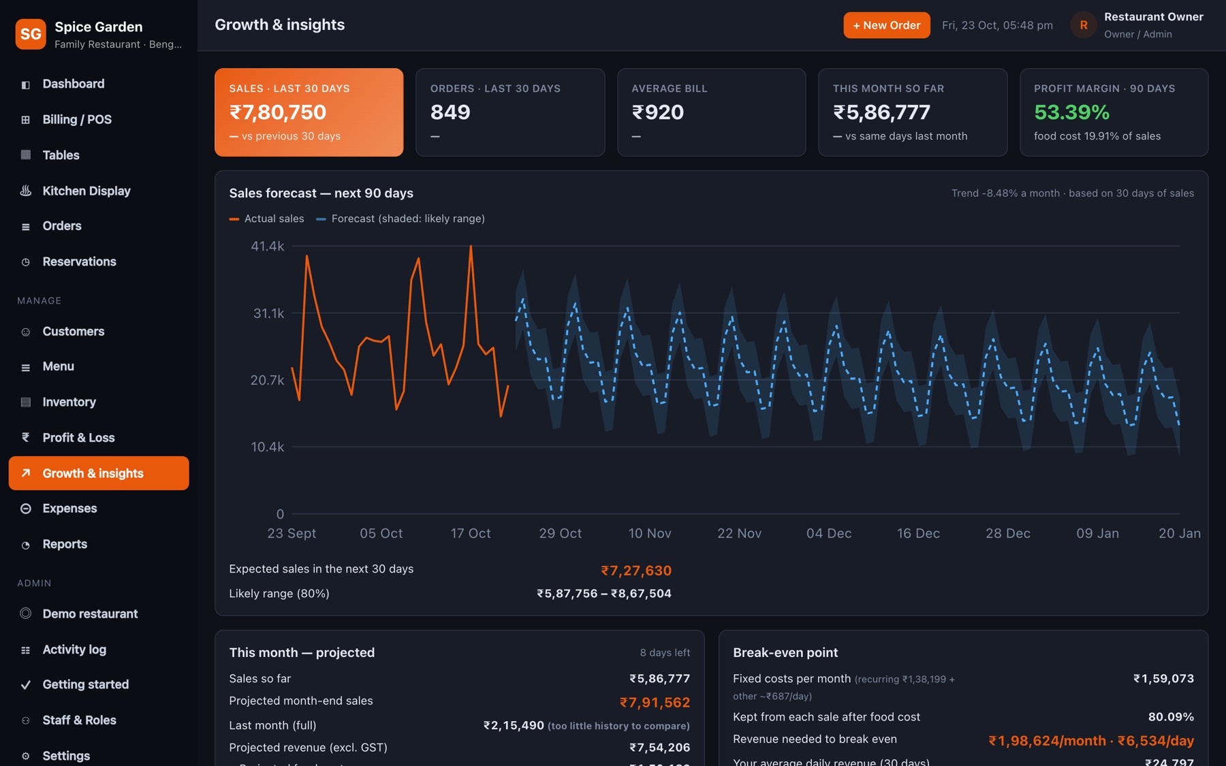This screenshot has width=1226, height=766.
Task: Click the Spice Garden SG logo
Action: pos(31,34)
